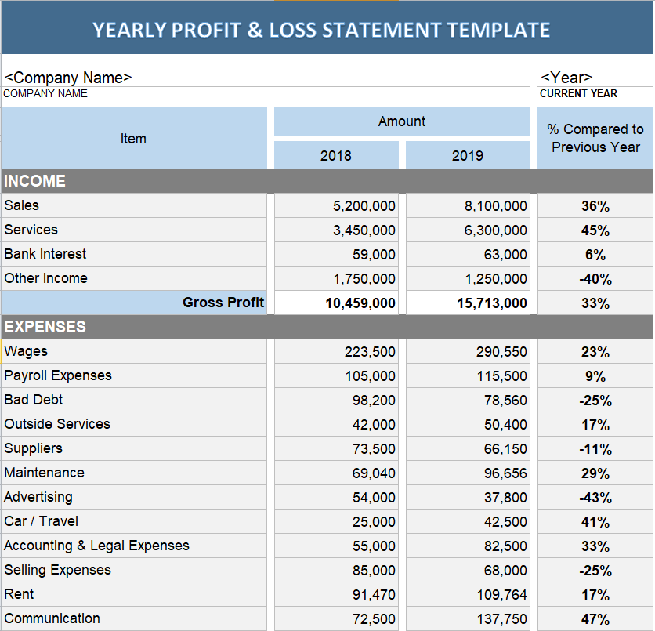
Task: Click the template title banner
Action: (x=321, y=30)
